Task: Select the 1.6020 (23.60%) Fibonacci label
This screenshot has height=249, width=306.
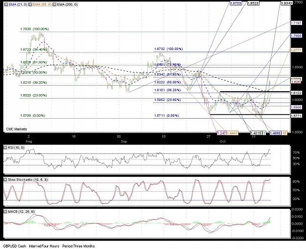Action: (34, 96)
